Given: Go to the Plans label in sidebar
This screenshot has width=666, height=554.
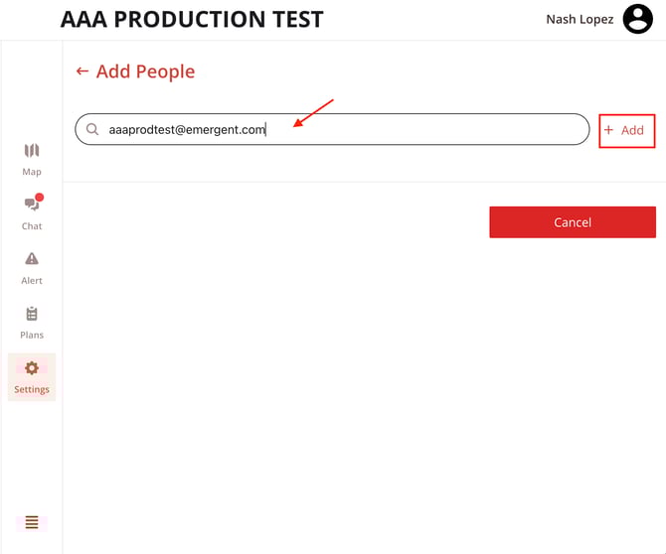Looking at the screenshot, I should (32, 335).
